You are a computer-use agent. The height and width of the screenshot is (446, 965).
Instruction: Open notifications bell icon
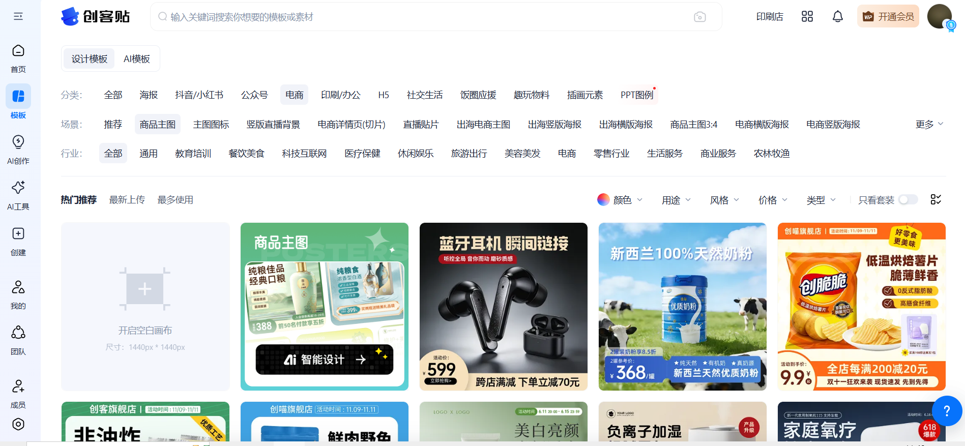coord(838,17)
